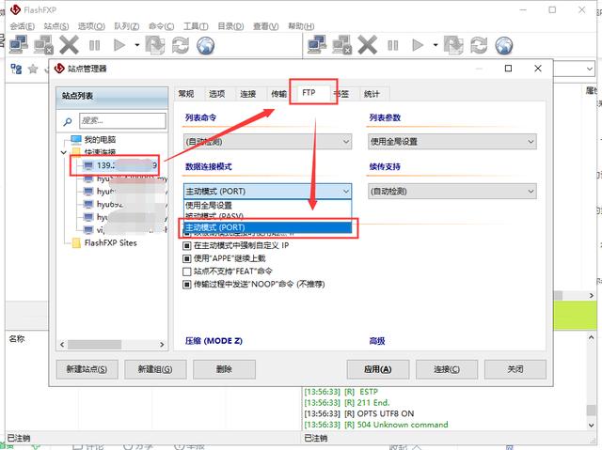602x450 pixels.
Task: Click the left pane Abort X icon
Action: tap(69, 45)
